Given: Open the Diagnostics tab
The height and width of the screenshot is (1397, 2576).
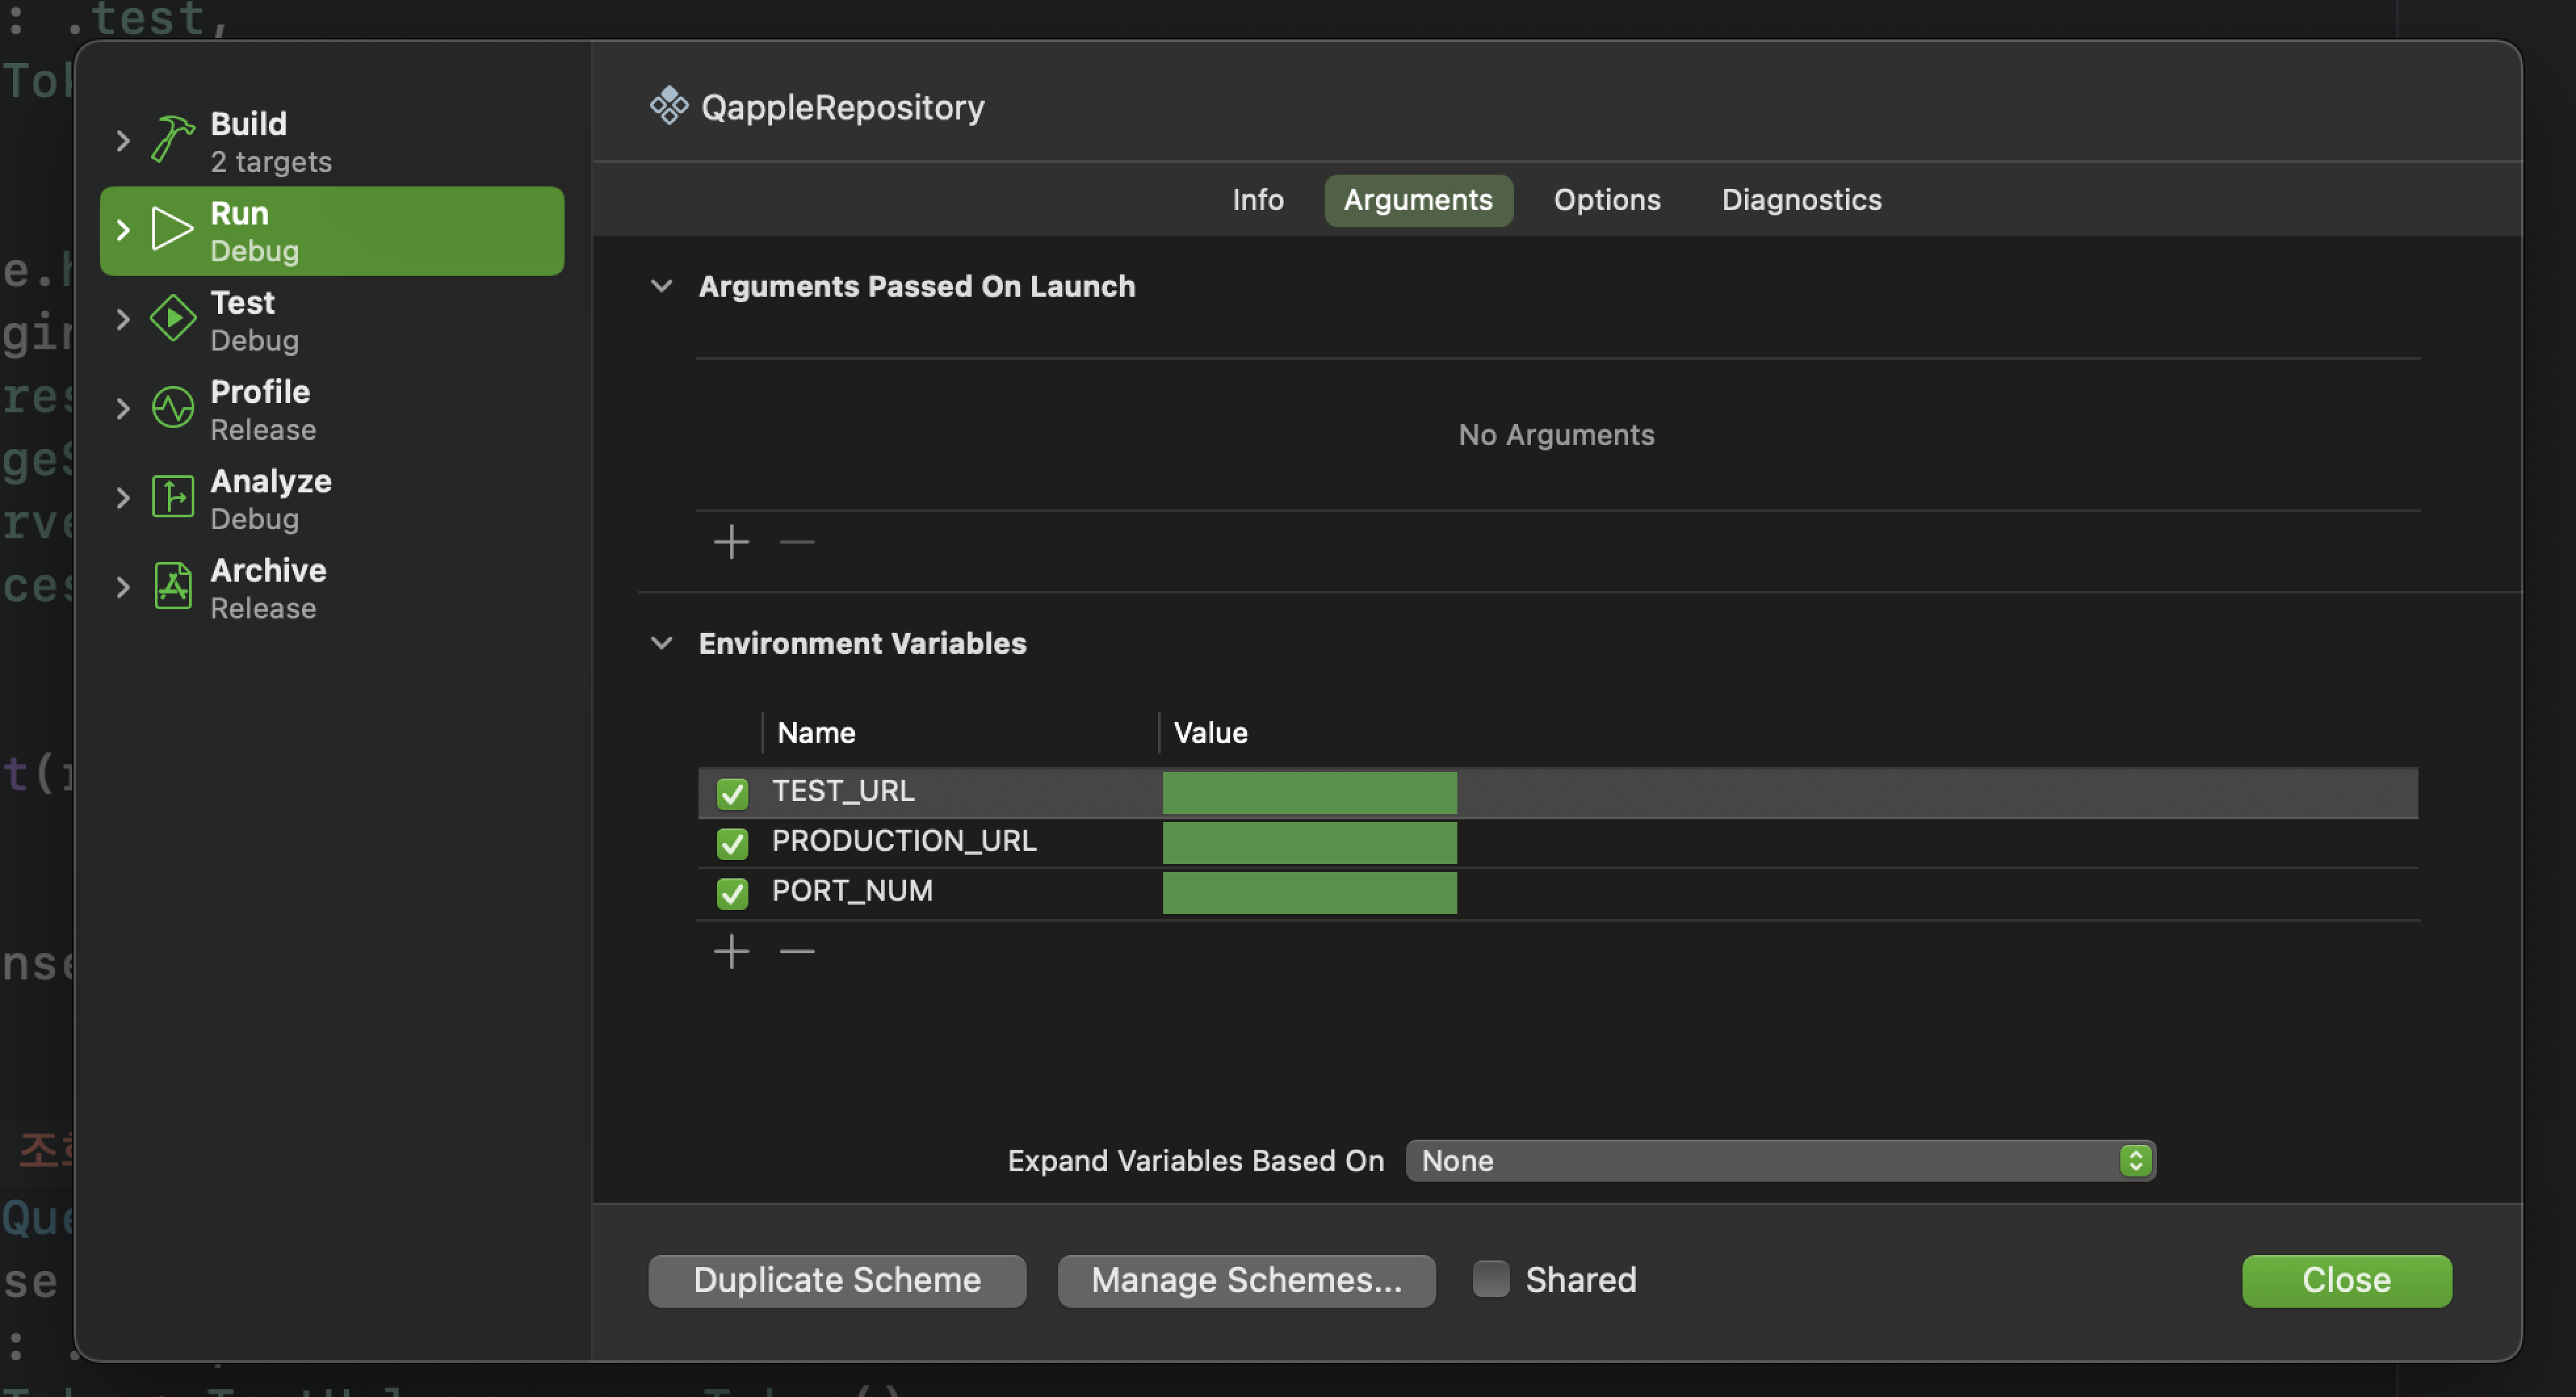Looking at the screenshot, I should 1801,200.
